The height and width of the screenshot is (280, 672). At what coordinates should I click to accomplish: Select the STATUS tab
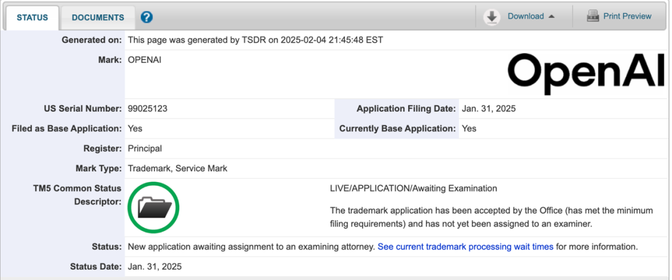[32, 17]
